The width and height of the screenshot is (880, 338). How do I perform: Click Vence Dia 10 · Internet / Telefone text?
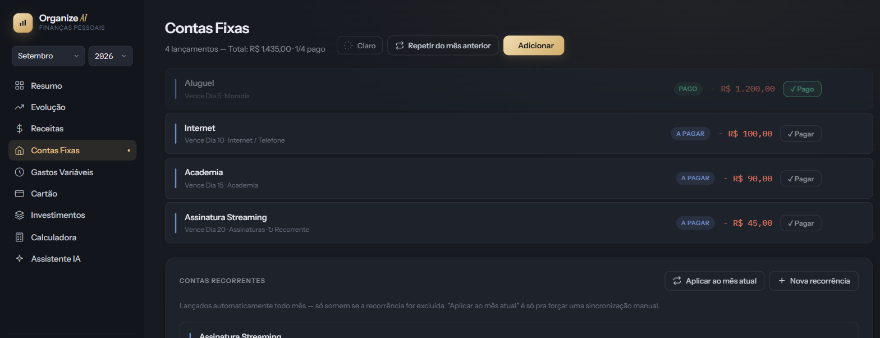click(x=235, y=140)
